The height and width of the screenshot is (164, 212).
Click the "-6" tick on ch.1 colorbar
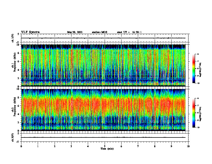point(198,54)
